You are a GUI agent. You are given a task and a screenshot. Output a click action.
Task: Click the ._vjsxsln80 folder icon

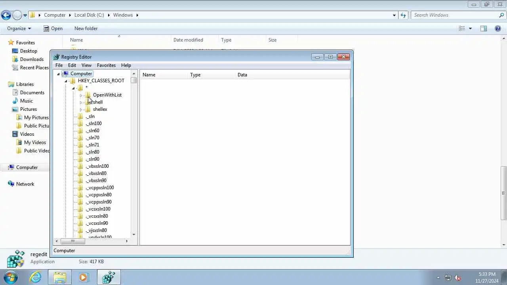point(80,230)
